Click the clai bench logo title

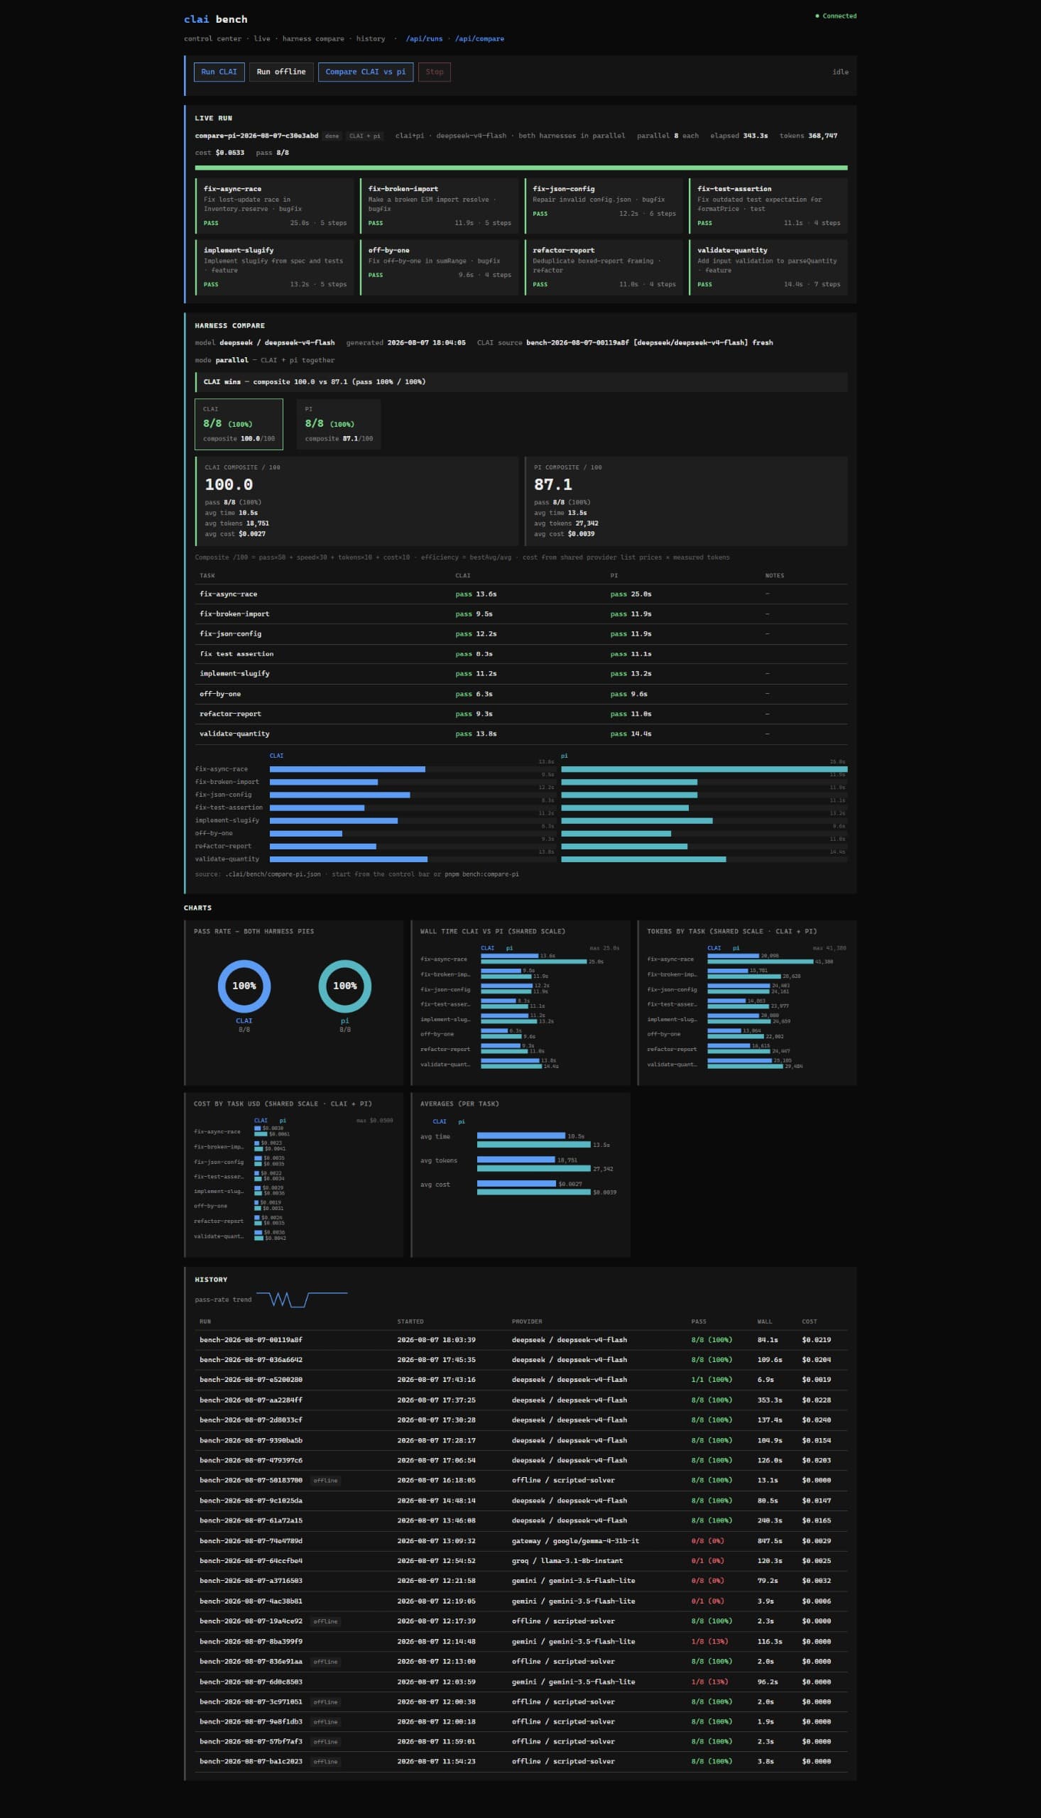click(x=215, y=19)
